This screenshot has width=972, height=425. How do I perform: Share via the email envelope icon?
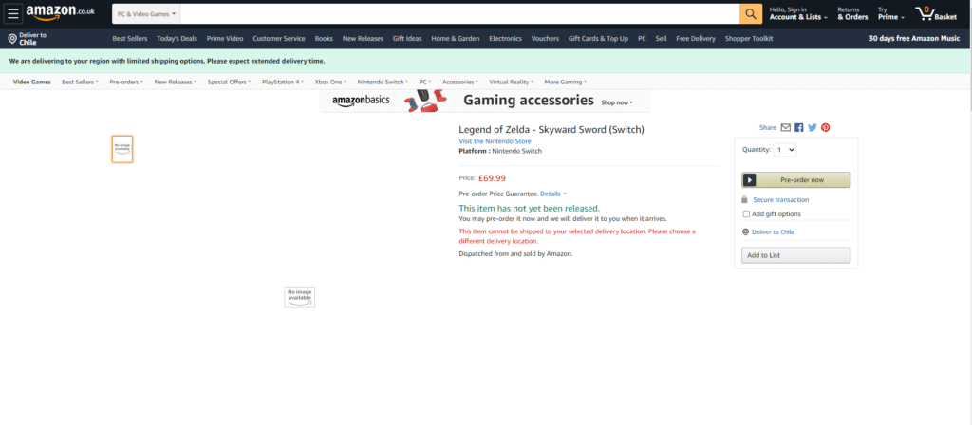click(785, 128)
